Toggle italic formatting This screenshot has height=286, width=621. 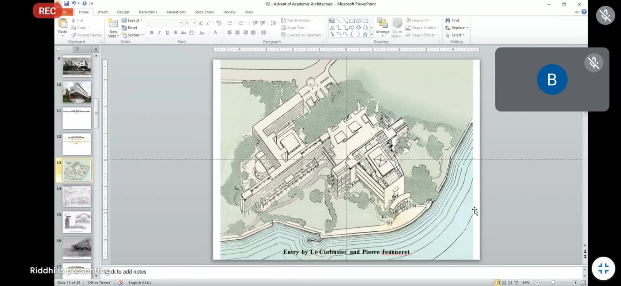pyautogui.click(x=159, y=33)
